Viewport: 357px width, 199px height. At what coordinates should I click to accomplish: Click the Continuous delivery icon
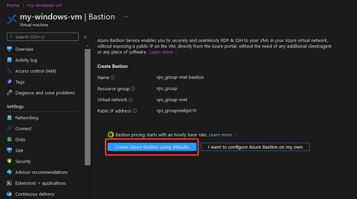9,194
